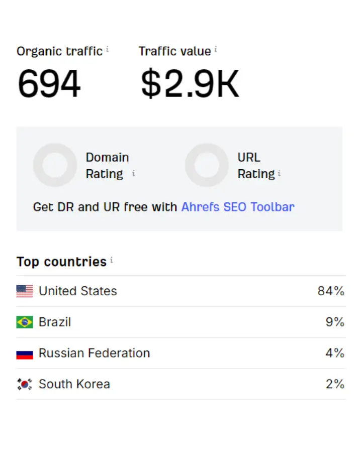Click the South Korea flag icon
This screenshot has width=362, height=462.
pyautogui.click(x=25, y=385)
